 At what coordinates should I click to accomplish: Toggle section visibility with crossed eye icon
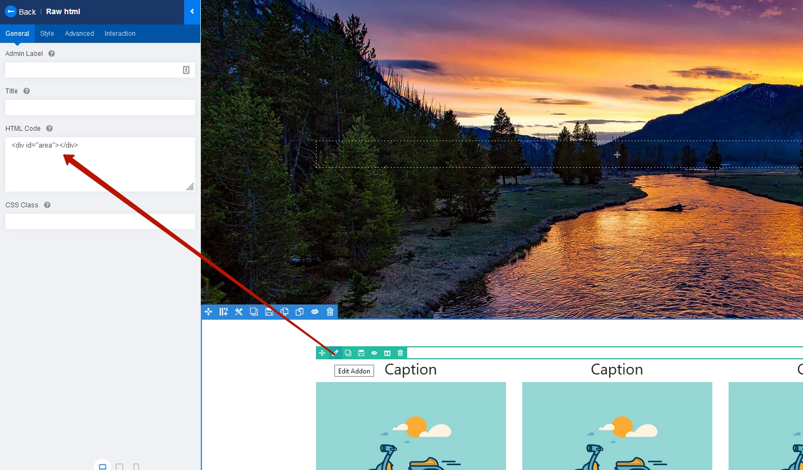(315, 312)
